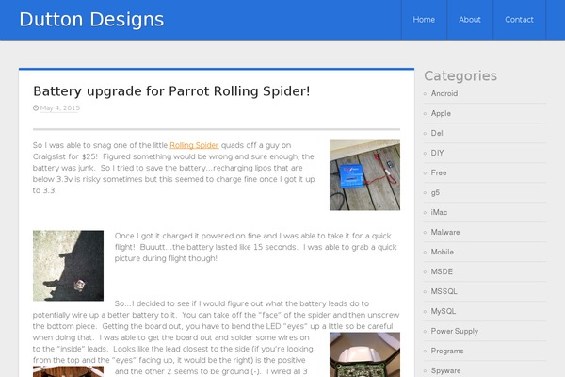This screenshot has width=565, height=377.
Task: Open the Dell category
Action: tap(438, 133)
